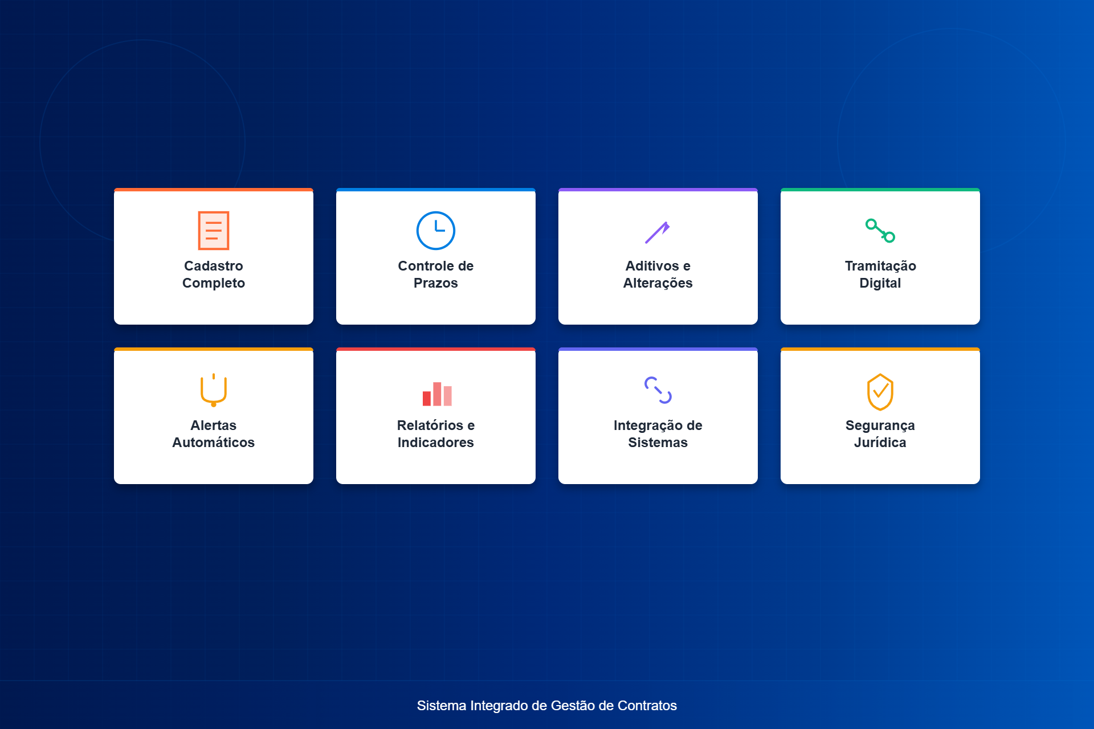Click the red top stripe on the Relatórios card
Viewport: 1094px width, 729px height.
[x=435, y=349]
